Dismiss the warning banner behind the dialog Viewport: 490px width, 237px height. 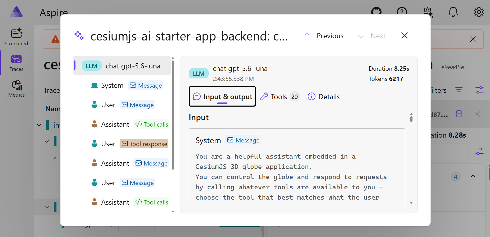473,39
